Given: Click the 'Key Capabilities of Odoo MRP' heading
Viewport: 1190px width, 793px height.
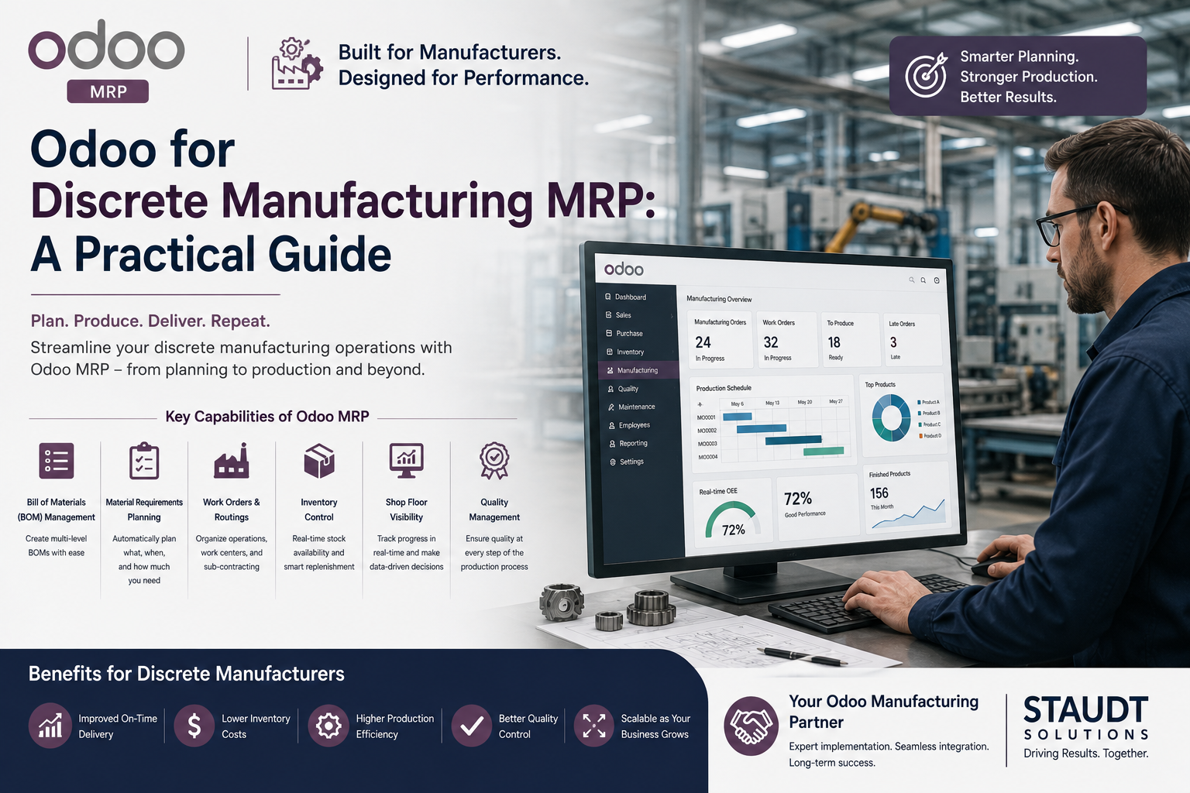Looking at the screenshot, I should pos(267,417).
